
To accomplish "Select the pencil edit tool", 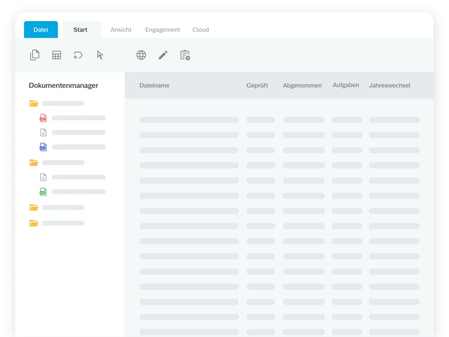I will pyautogui.click(x=163, y=55).
